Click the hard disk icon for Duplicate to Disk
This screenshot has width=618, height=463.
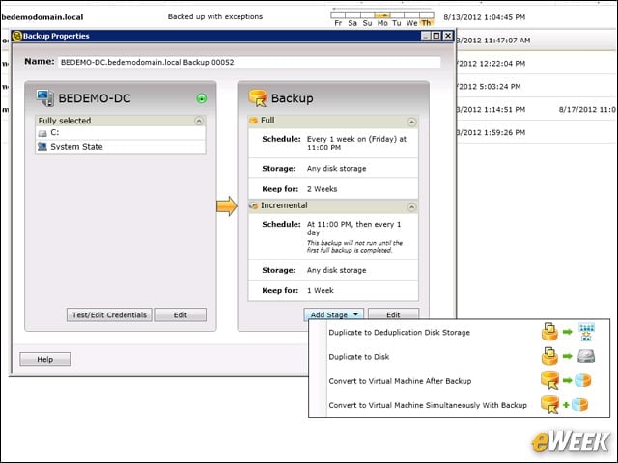coord(586,356)
